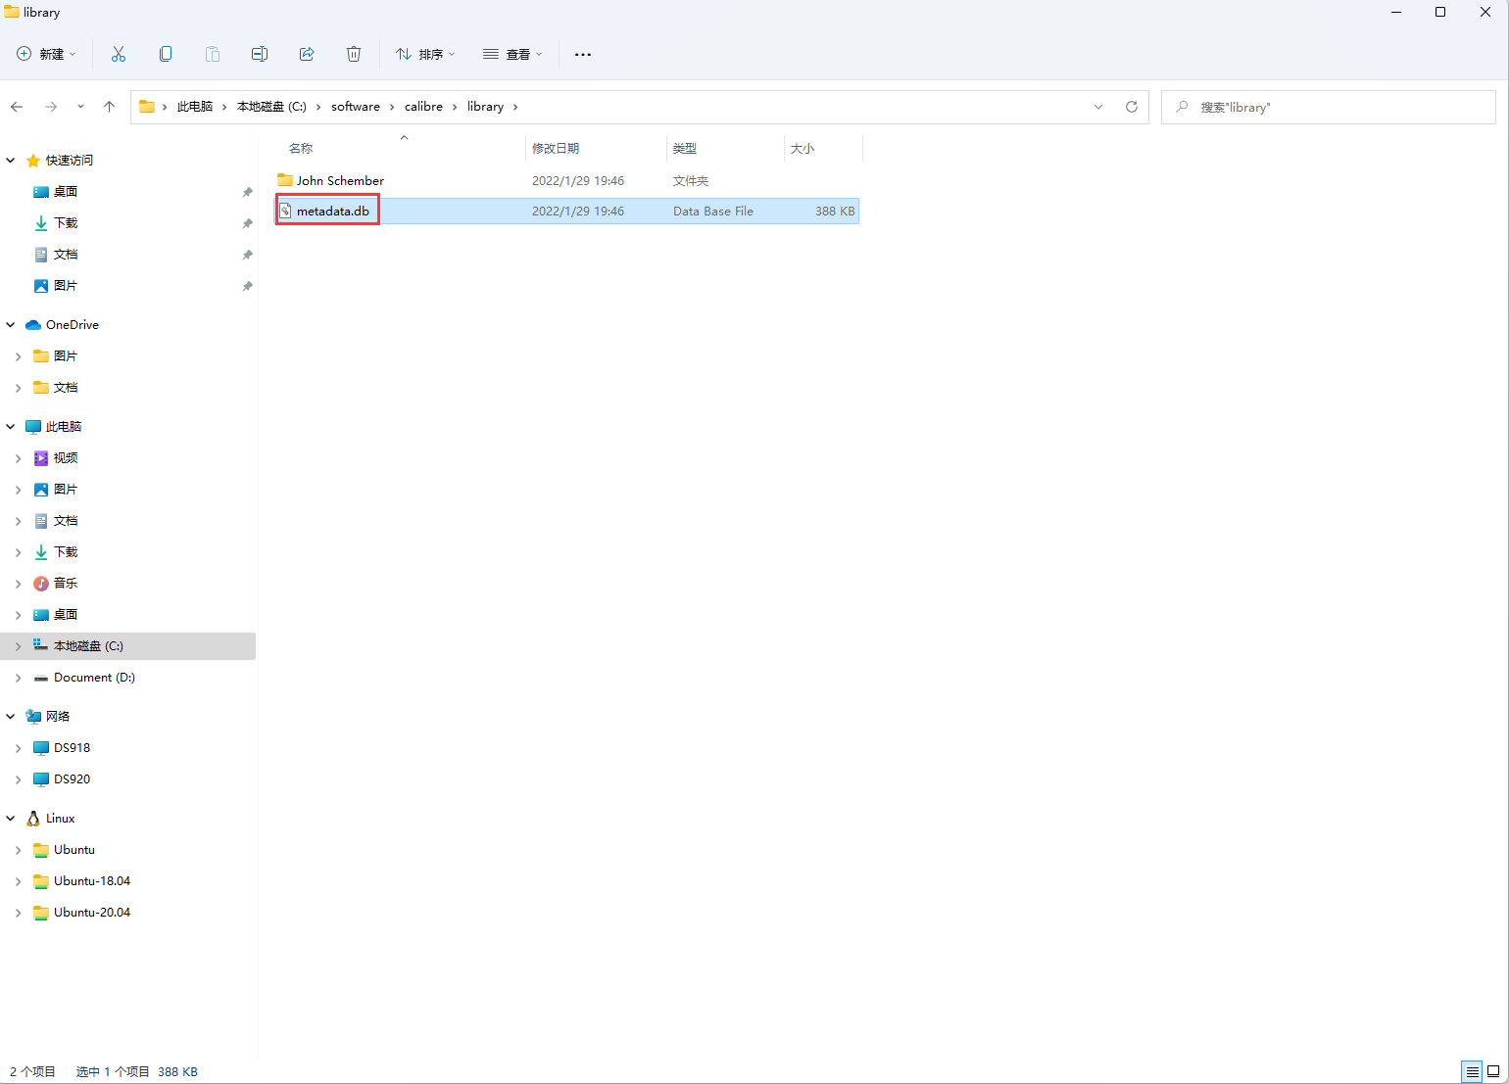Open the three-dot See more menu
Viewport: 1509px width, 1084px height.
click(x=583, y=55)
